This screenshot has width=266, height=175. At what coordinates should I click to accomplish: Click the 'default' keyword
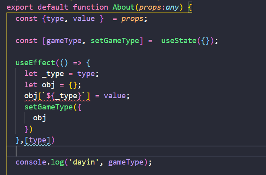pos(53,7)
